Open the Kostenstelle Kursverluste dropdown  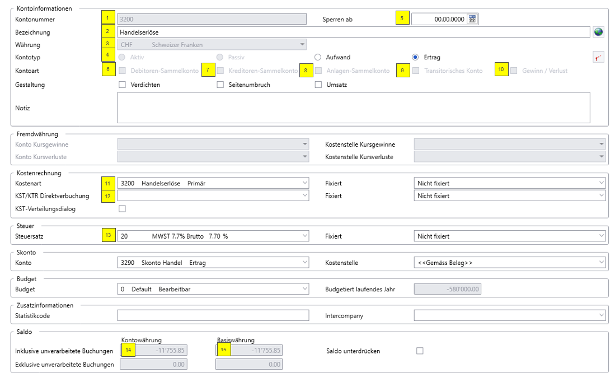tap(510, 157)
